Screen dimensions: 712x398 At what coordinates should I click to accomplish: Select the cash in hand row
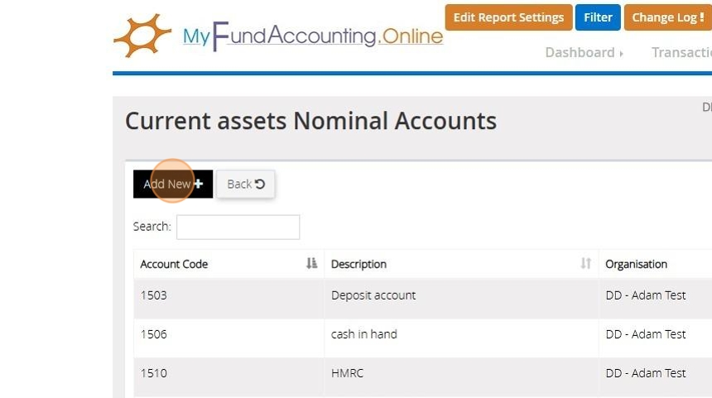(x=364, y=334)
